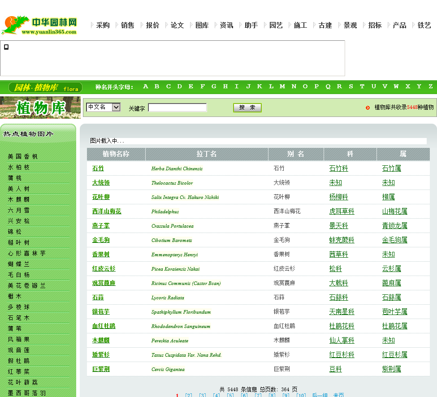Filter plants by letter A

(145, 86)
